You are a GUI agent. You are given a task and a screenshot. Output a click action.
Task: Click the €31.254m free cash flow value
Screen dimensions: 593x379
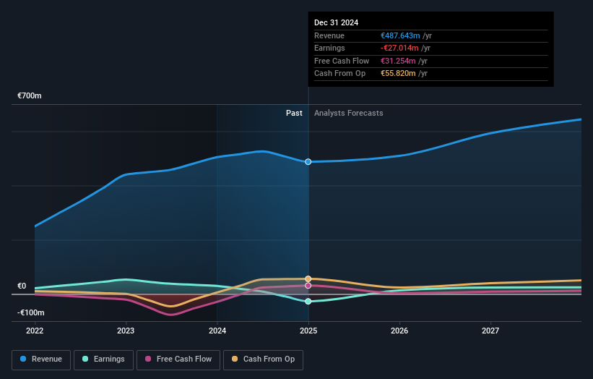(x=398, y=61)
